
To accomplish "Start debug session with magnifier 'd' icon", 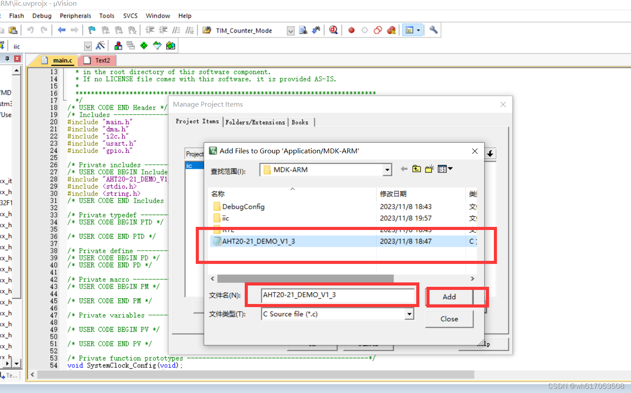I will click(x=333, y=30).
